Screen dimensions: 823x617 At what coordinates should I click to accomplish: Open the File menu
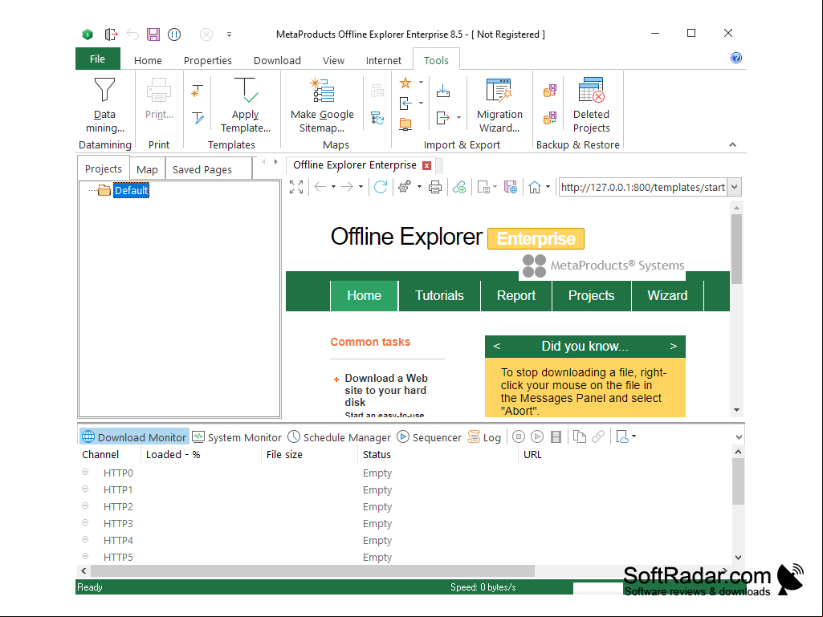[x=98, y=59]
